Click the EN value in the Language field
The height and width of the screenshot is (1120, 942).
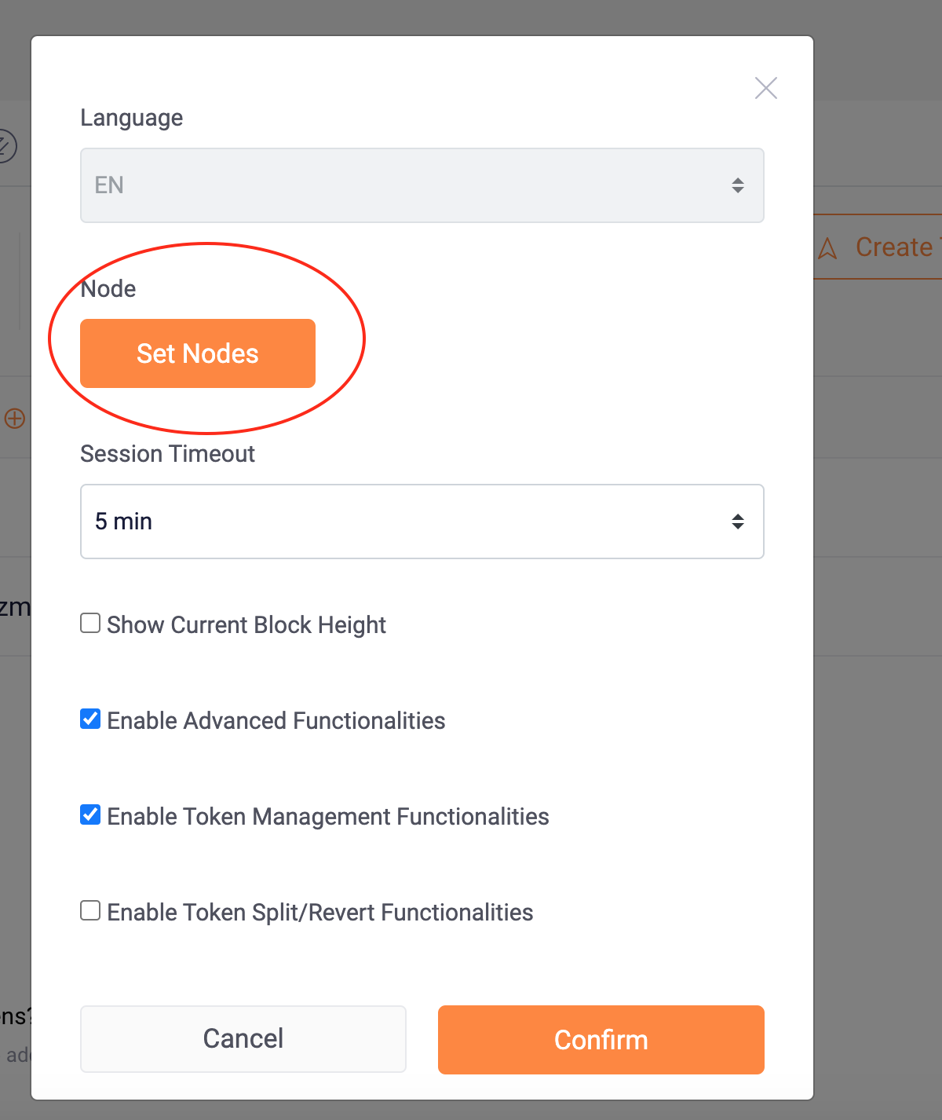click(109, 185)
